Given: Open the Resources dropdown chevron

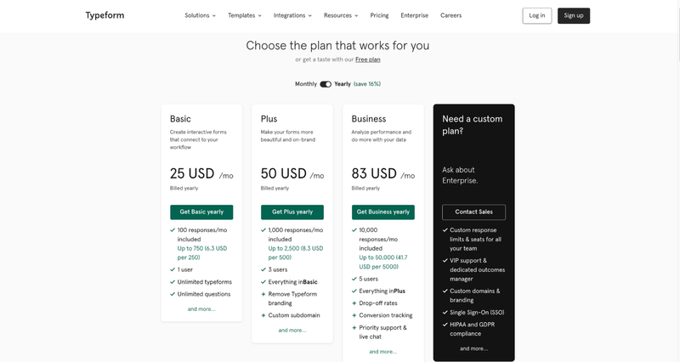Looking at the screenshot, I should [356, 15].
